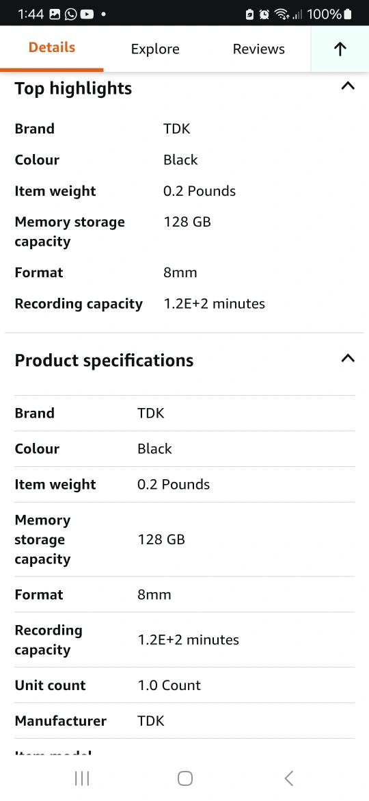
Task: Tap the Unit count 1.0 Count row
Action: 184,685
